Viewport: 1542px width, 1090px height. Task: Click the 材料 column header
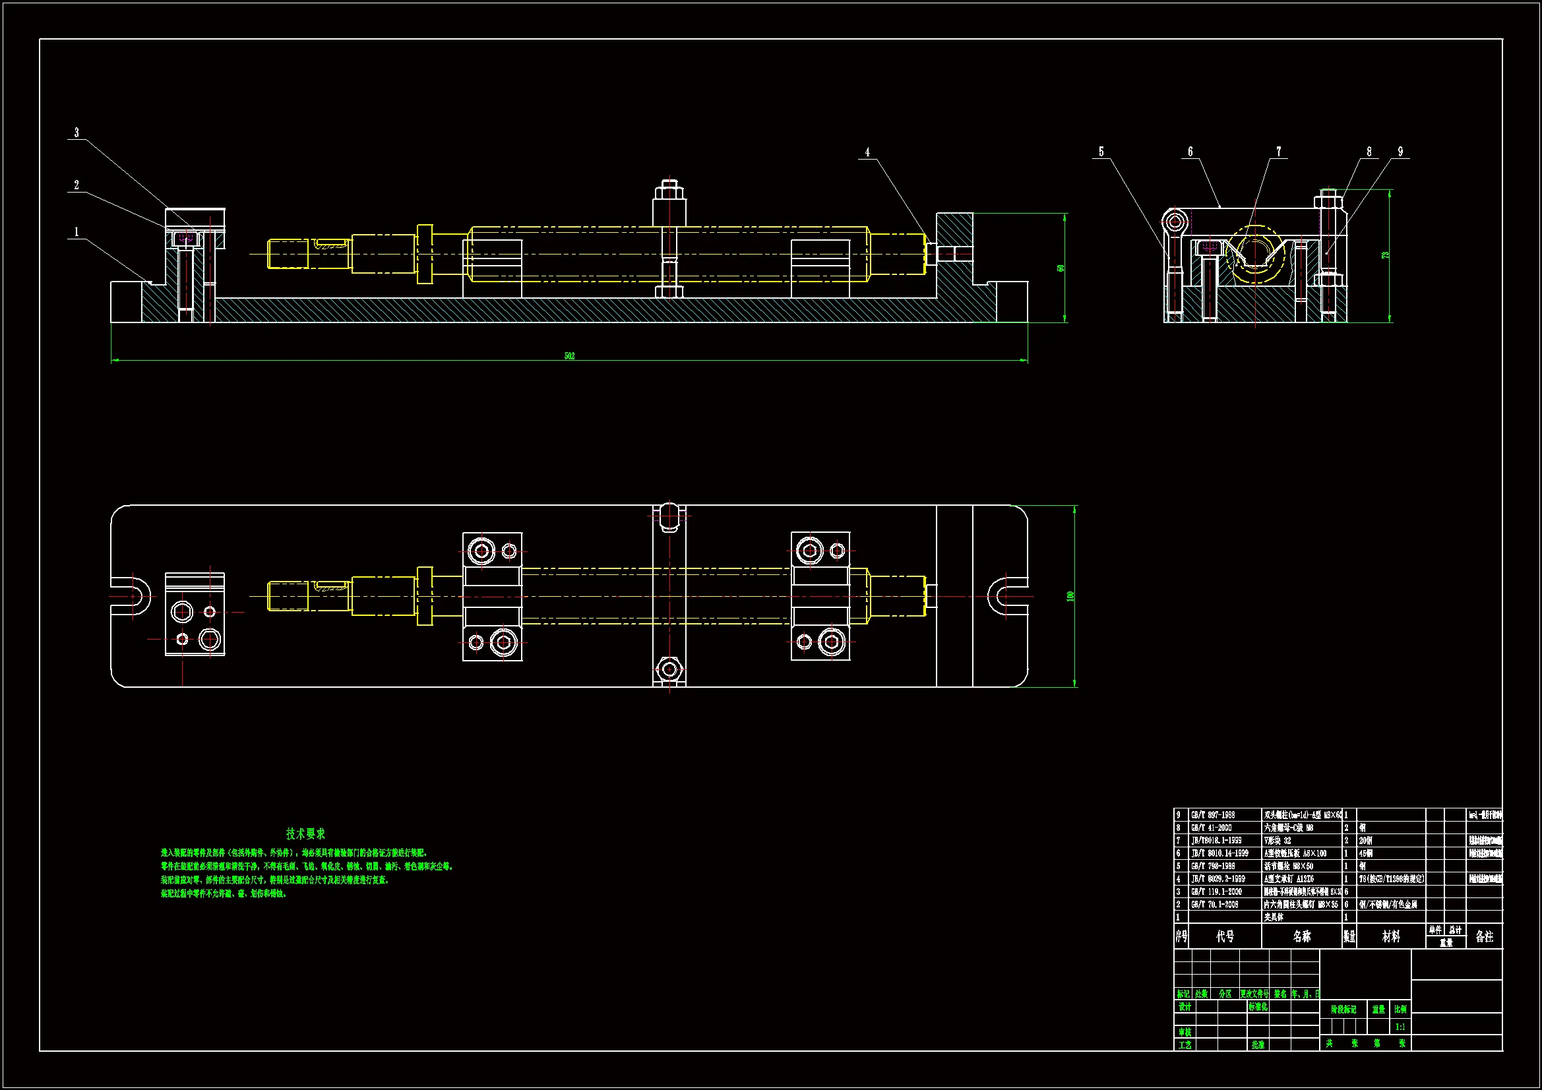pyautogui.click(x=1391, y=936)
